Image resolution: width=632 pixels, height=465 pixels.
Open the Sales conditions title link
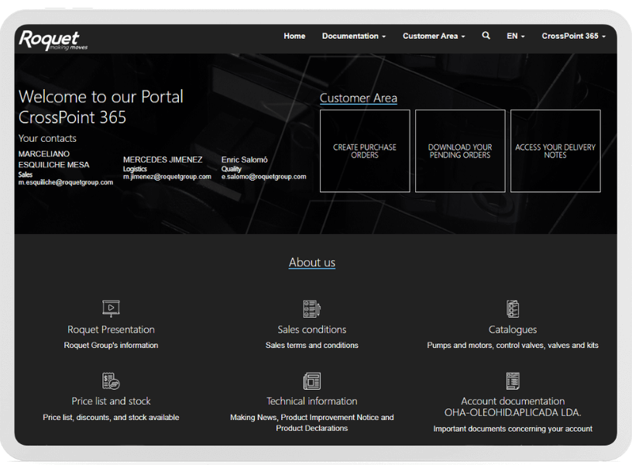coord(311,329)
